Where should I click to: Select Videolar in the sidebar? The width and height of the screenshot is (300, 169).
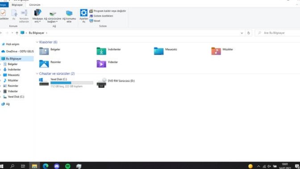(x=12, y=91)
